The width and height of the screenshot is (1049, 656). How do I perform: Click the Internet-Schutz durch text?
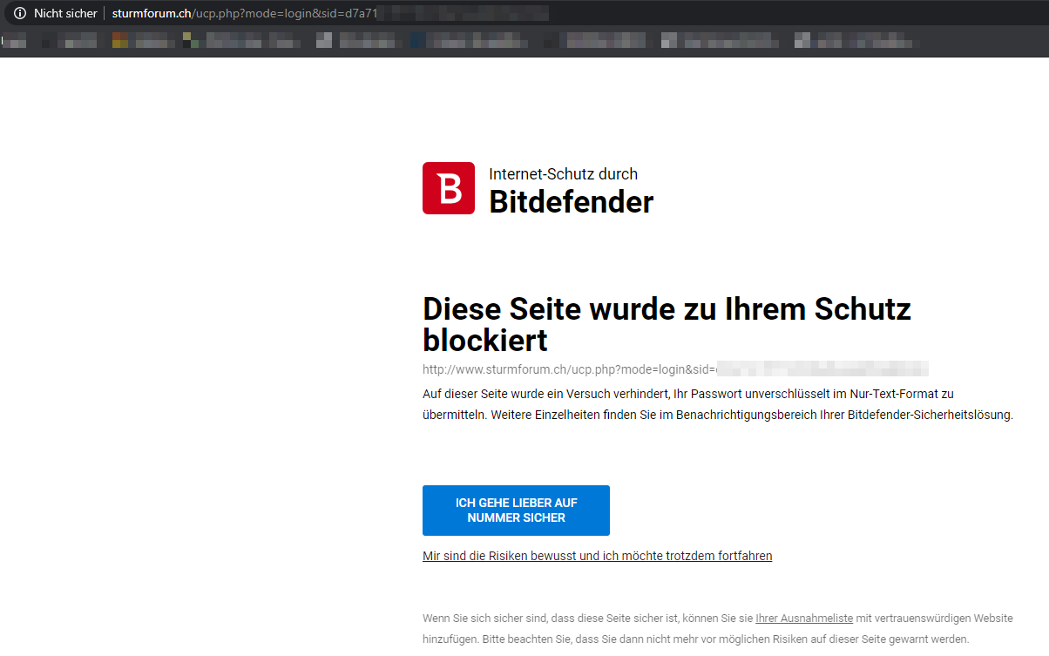(x=563, y=173)
